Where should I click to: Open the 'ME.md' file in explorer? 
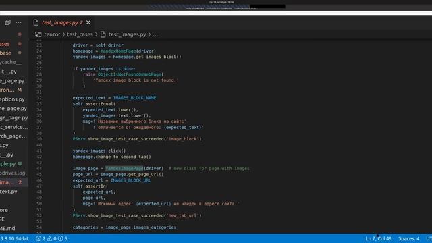click(7, 228)
